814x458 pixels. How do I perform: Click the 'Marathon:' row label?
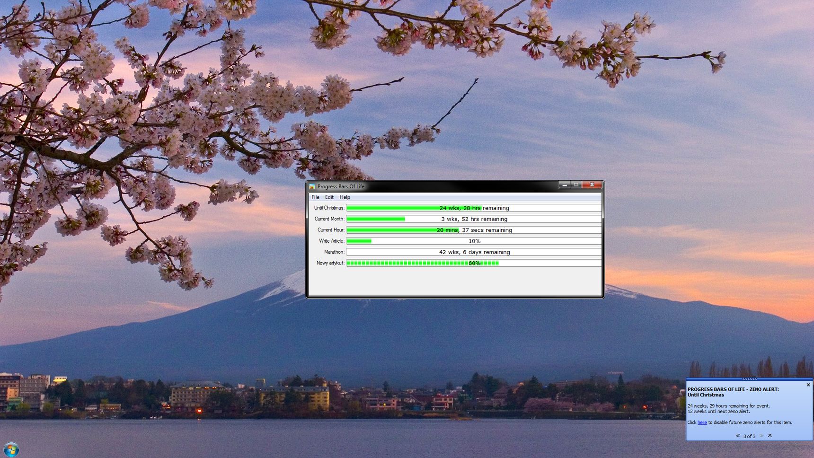[x=334, y=252]
